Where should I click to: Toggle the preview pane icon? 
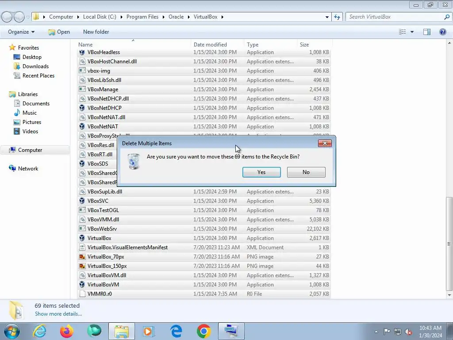[427, 32]
